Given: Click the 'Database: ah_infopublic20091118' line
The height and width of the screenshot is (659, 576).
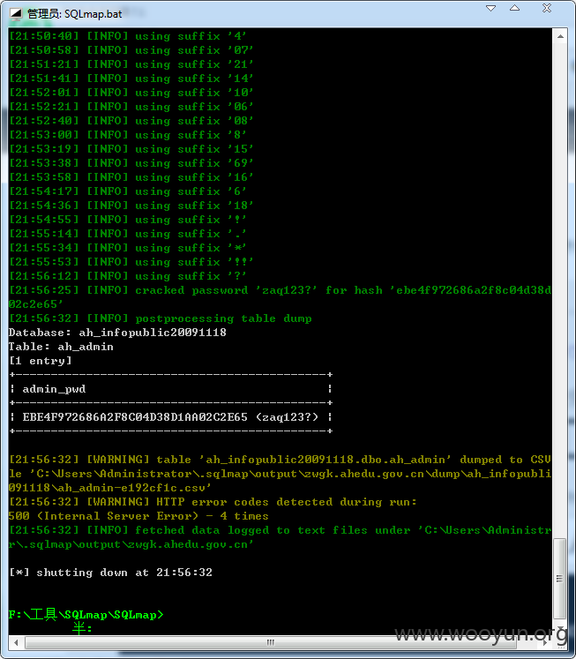Looking at the screenshot, I should coord(117,333).
